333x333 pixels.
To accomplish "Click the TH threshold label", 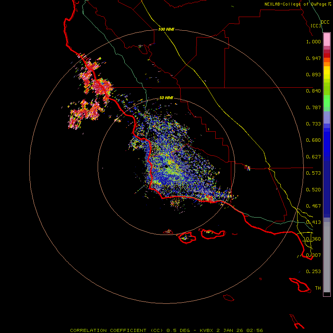I will pyautogui.click(x=318, y=288).
